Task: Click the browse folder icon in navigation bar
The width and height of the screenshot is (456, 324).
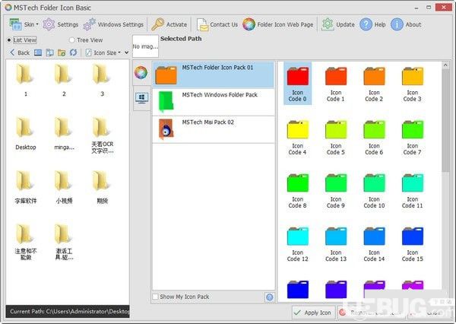Action: point(62,52)
